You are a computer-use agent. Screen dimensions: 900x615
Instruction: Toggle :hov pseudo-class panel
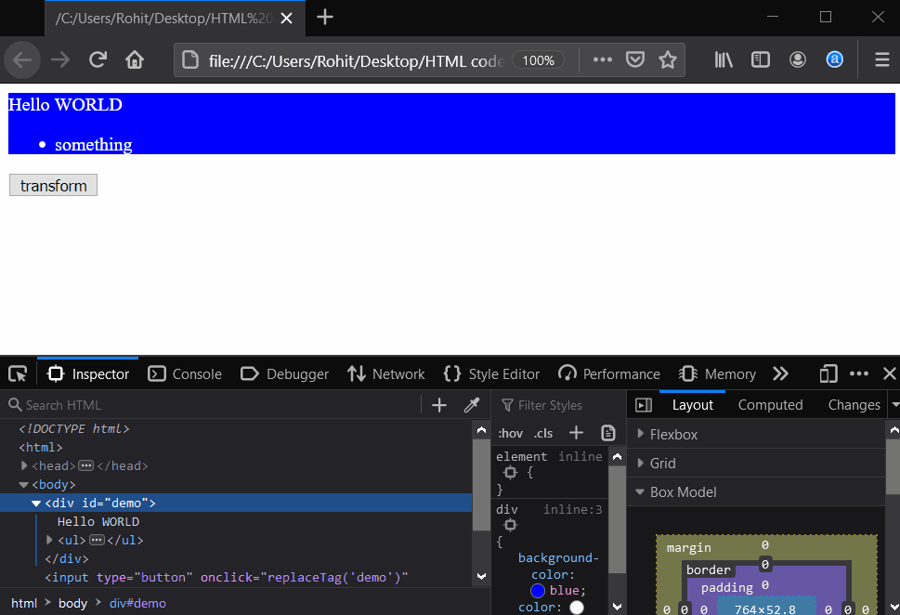[x=510, y=432]
